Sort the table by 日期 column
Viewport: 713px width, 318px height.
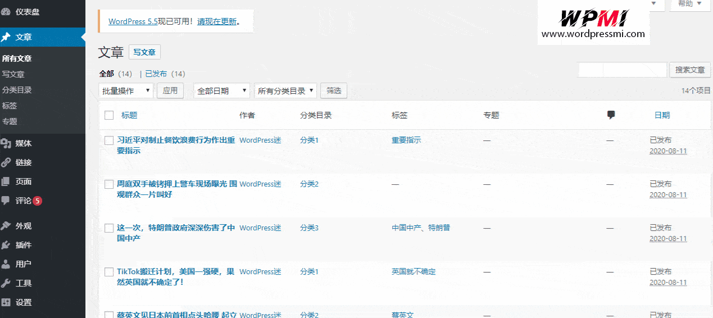[x=662, y=115]
